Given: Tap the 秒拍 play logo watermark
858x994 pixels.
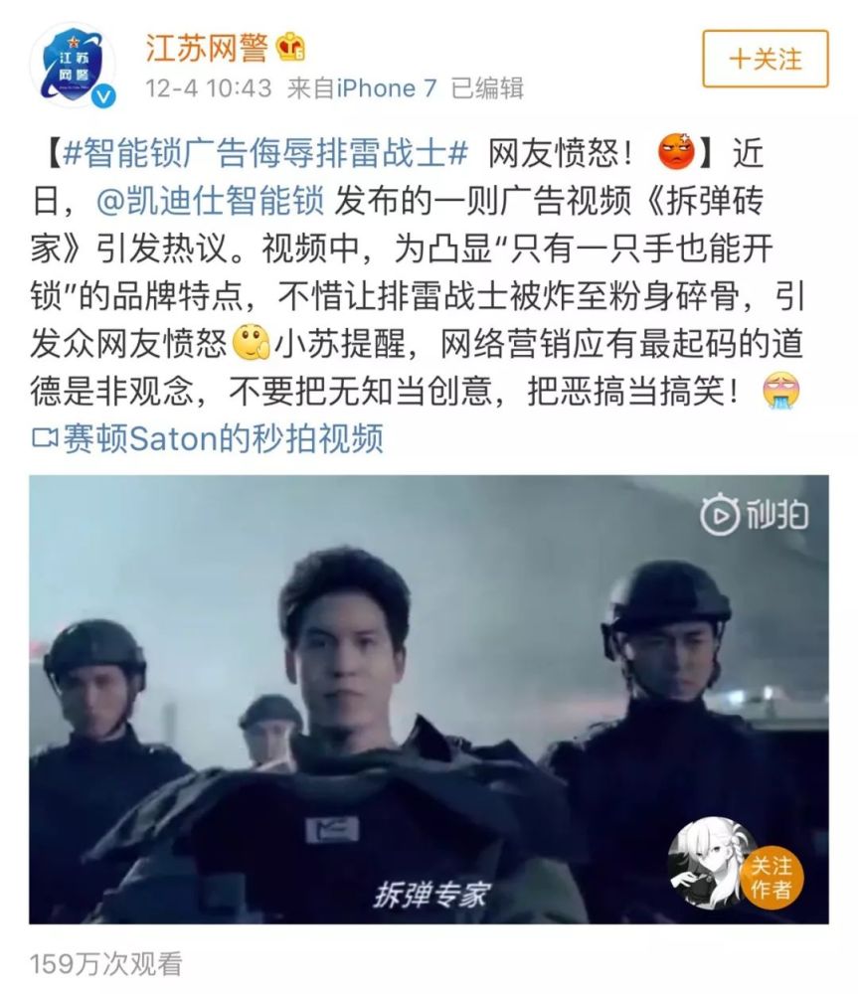Looking at the screenshot, I should tap(754, 514).
